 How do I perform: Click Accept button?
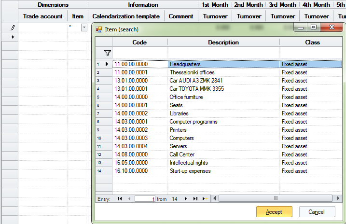click(274, 212)
